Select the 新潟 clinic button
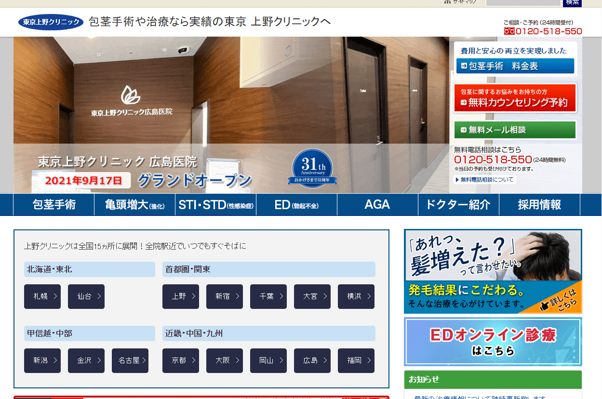Viewport: 602px width, 399px height. [42, 360]
